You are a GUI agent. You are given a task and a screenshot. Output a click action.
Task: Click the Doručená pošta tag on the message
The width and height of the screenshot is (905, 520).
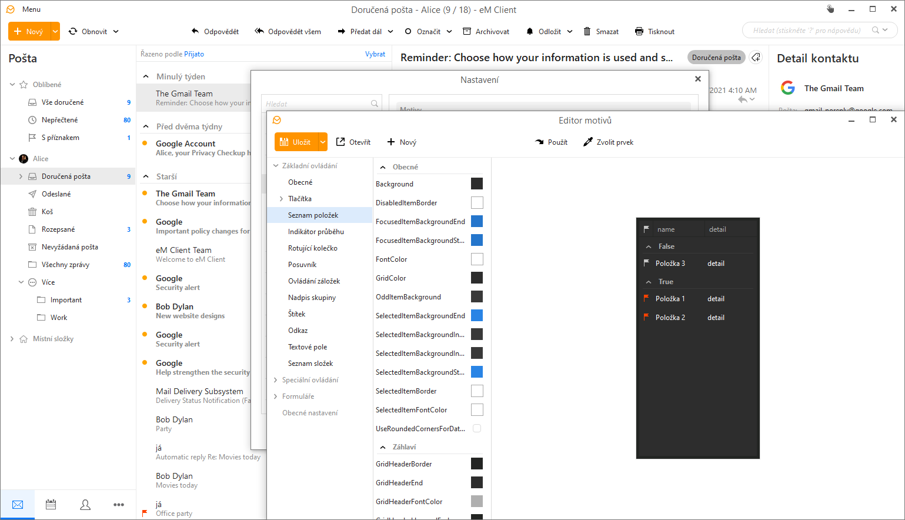(716, 57)
